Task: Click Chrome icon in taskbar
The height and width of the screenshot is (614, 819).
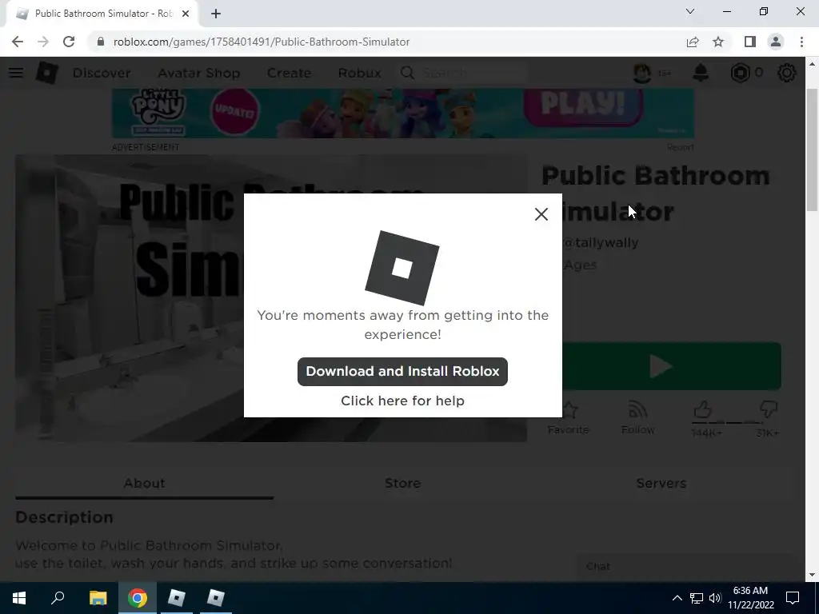Action: [x=138, y=598]
